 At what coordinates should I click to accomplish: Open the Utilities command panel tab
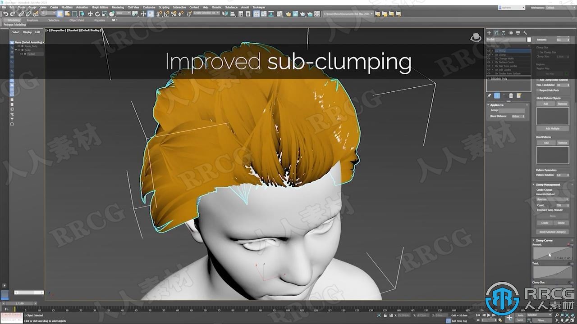click(x=525, y=33)
